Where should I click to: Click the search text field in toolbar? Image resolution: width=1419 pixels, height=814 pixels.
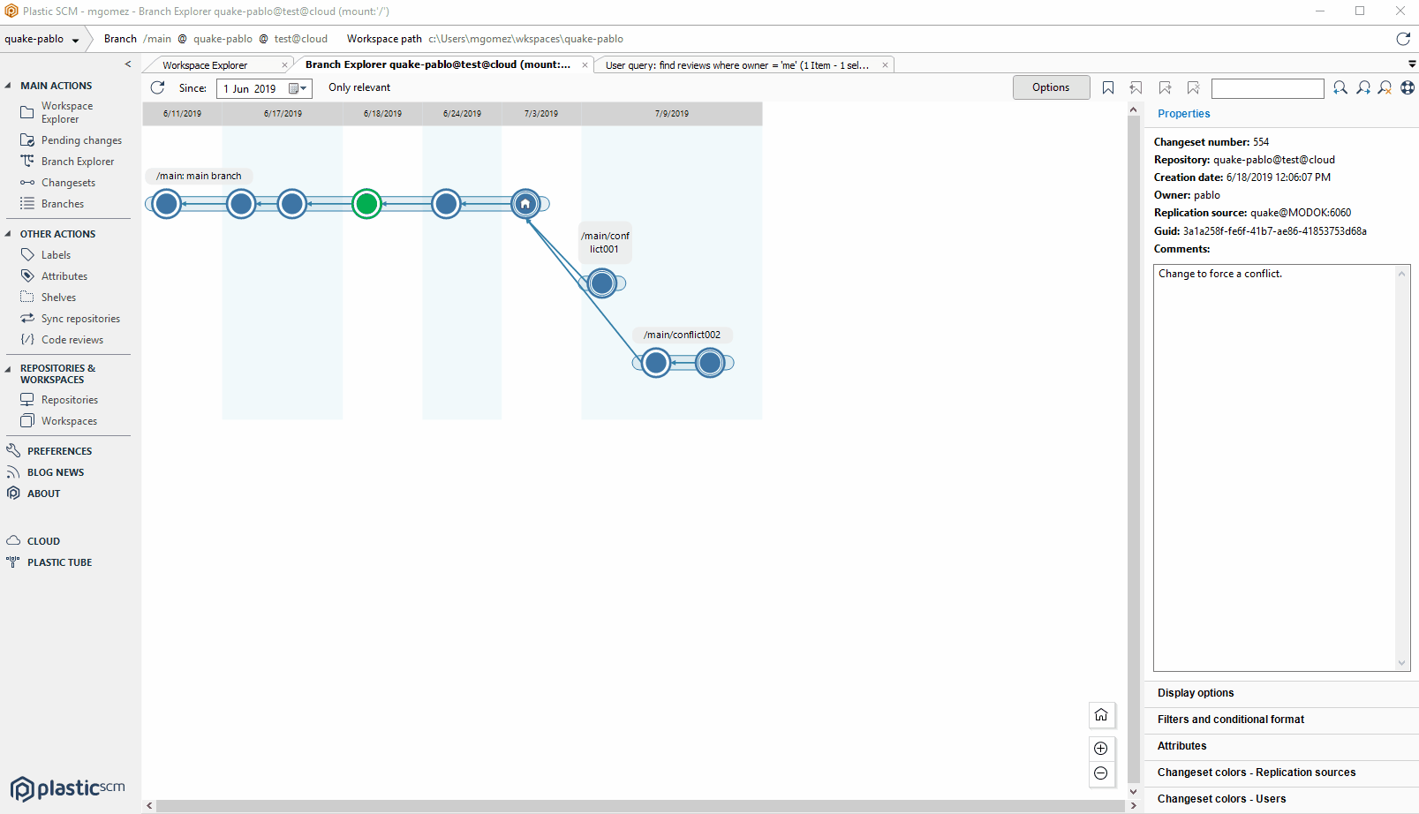coord(1267,88)
